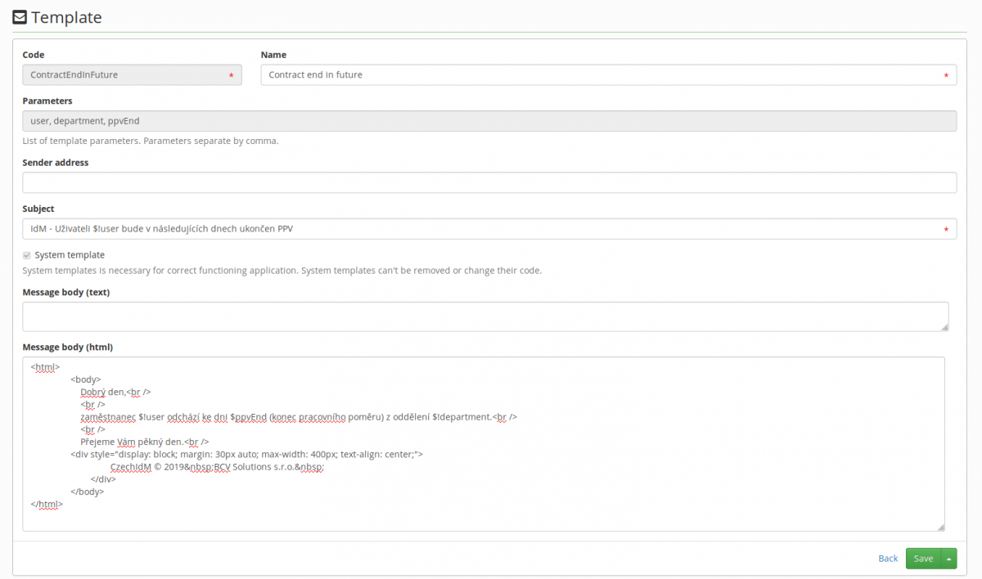
Task: Click the envelope icon beside Template heading
Action: pos(20,16)
